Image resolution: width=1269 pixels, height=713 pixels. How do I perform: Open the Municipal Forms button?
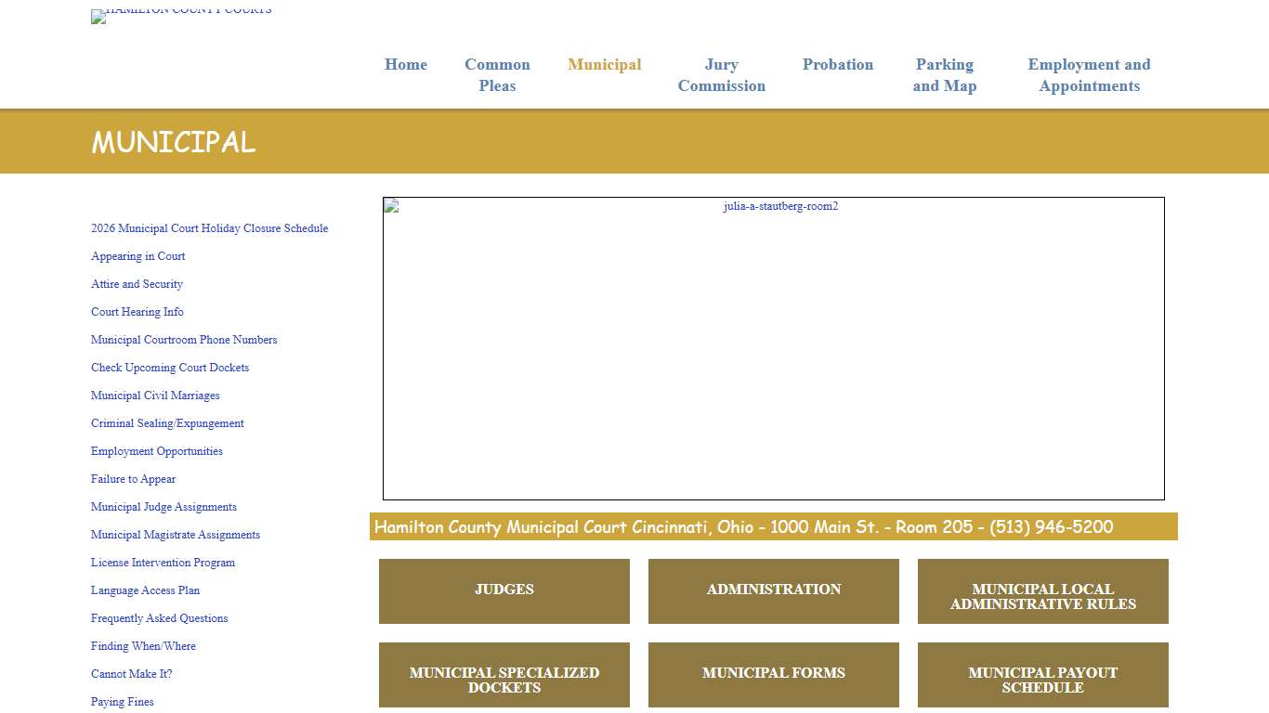coord(774,674)
